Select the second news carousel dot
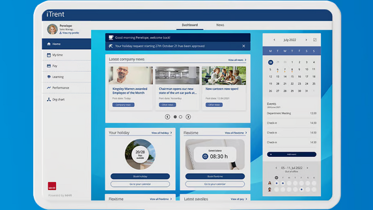The width and height of the screenshot is (373, 210). point(181,117)
